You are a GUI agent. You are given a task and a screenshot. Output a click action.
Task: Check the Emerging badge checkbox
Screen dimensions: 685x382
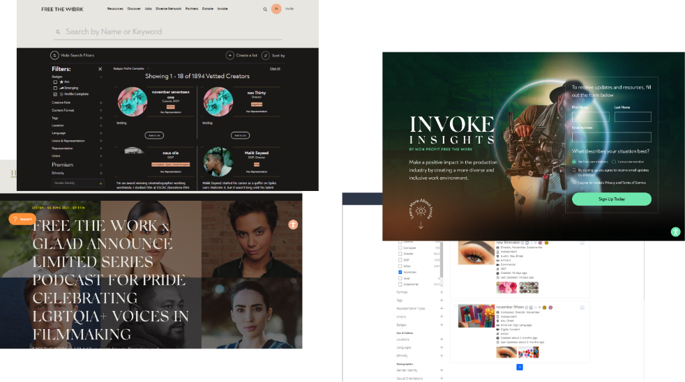pyautogui.click(x=55, y=87)
